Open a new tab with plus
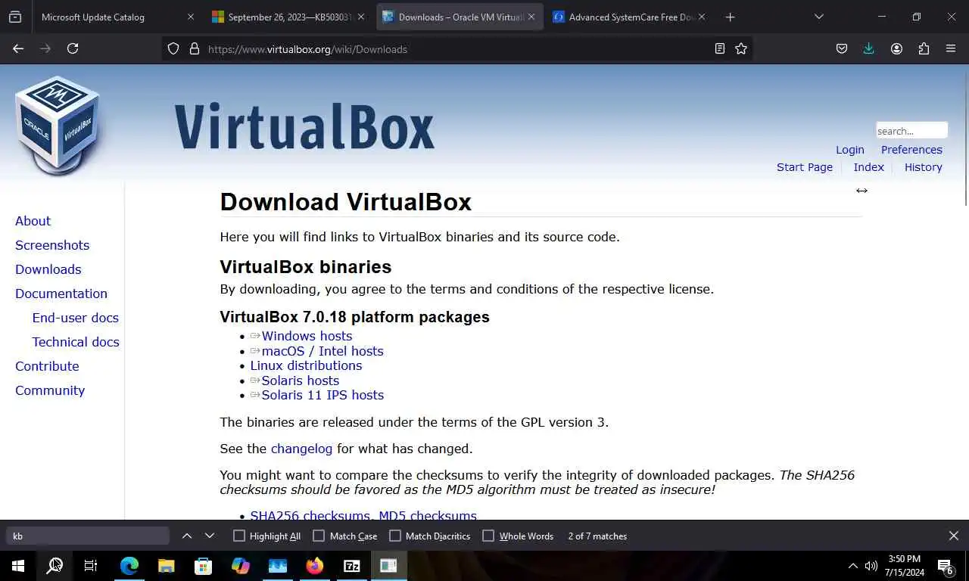The width and height of the screenshot is (969, 581). [x=730, y=17]
